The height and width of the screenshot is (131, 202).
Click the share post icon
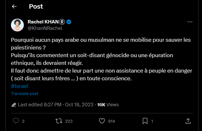click(188, 121)
